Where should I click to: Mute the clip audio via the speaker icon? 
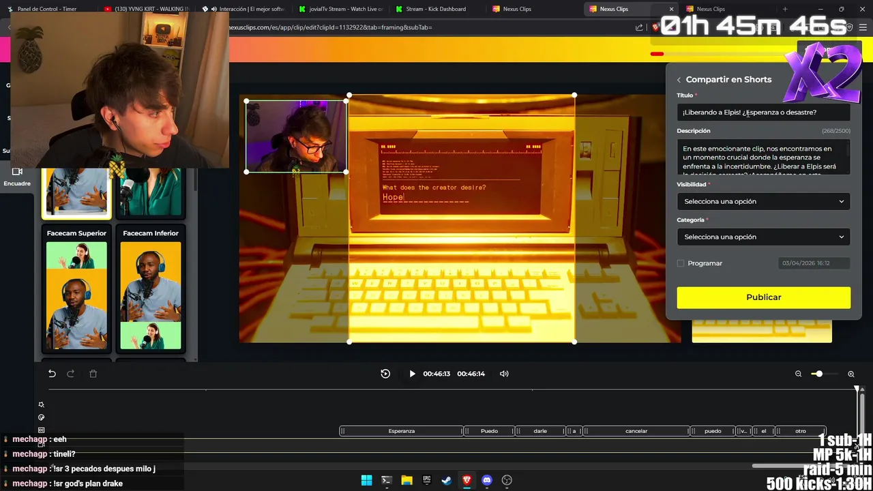pyautogui.click(x=504, y=374)
